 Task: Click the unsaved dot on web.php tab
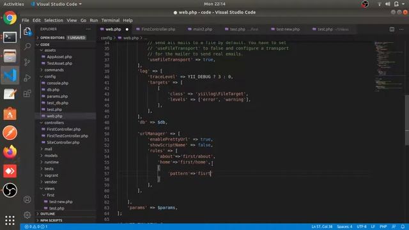[127, 29]
